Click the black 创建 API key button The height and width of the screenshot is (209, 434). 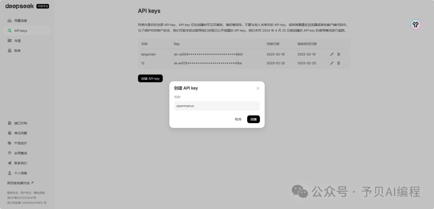150,78
